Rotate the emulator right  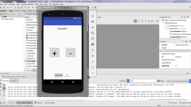93,39
